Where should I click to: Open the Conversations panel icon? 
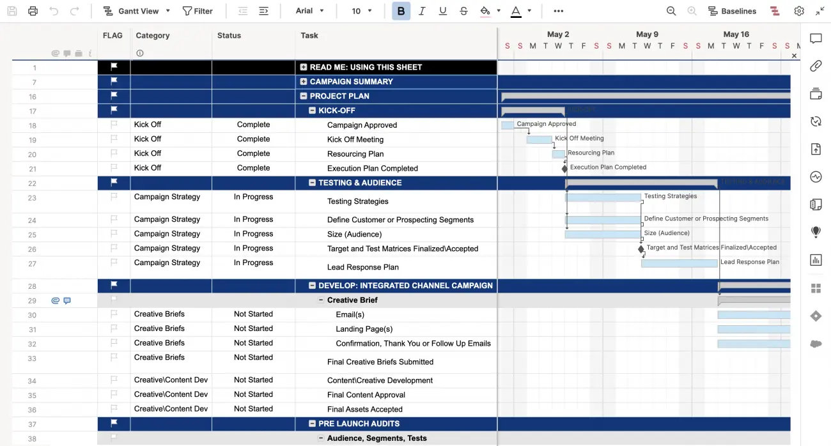(x=816, y=38)
